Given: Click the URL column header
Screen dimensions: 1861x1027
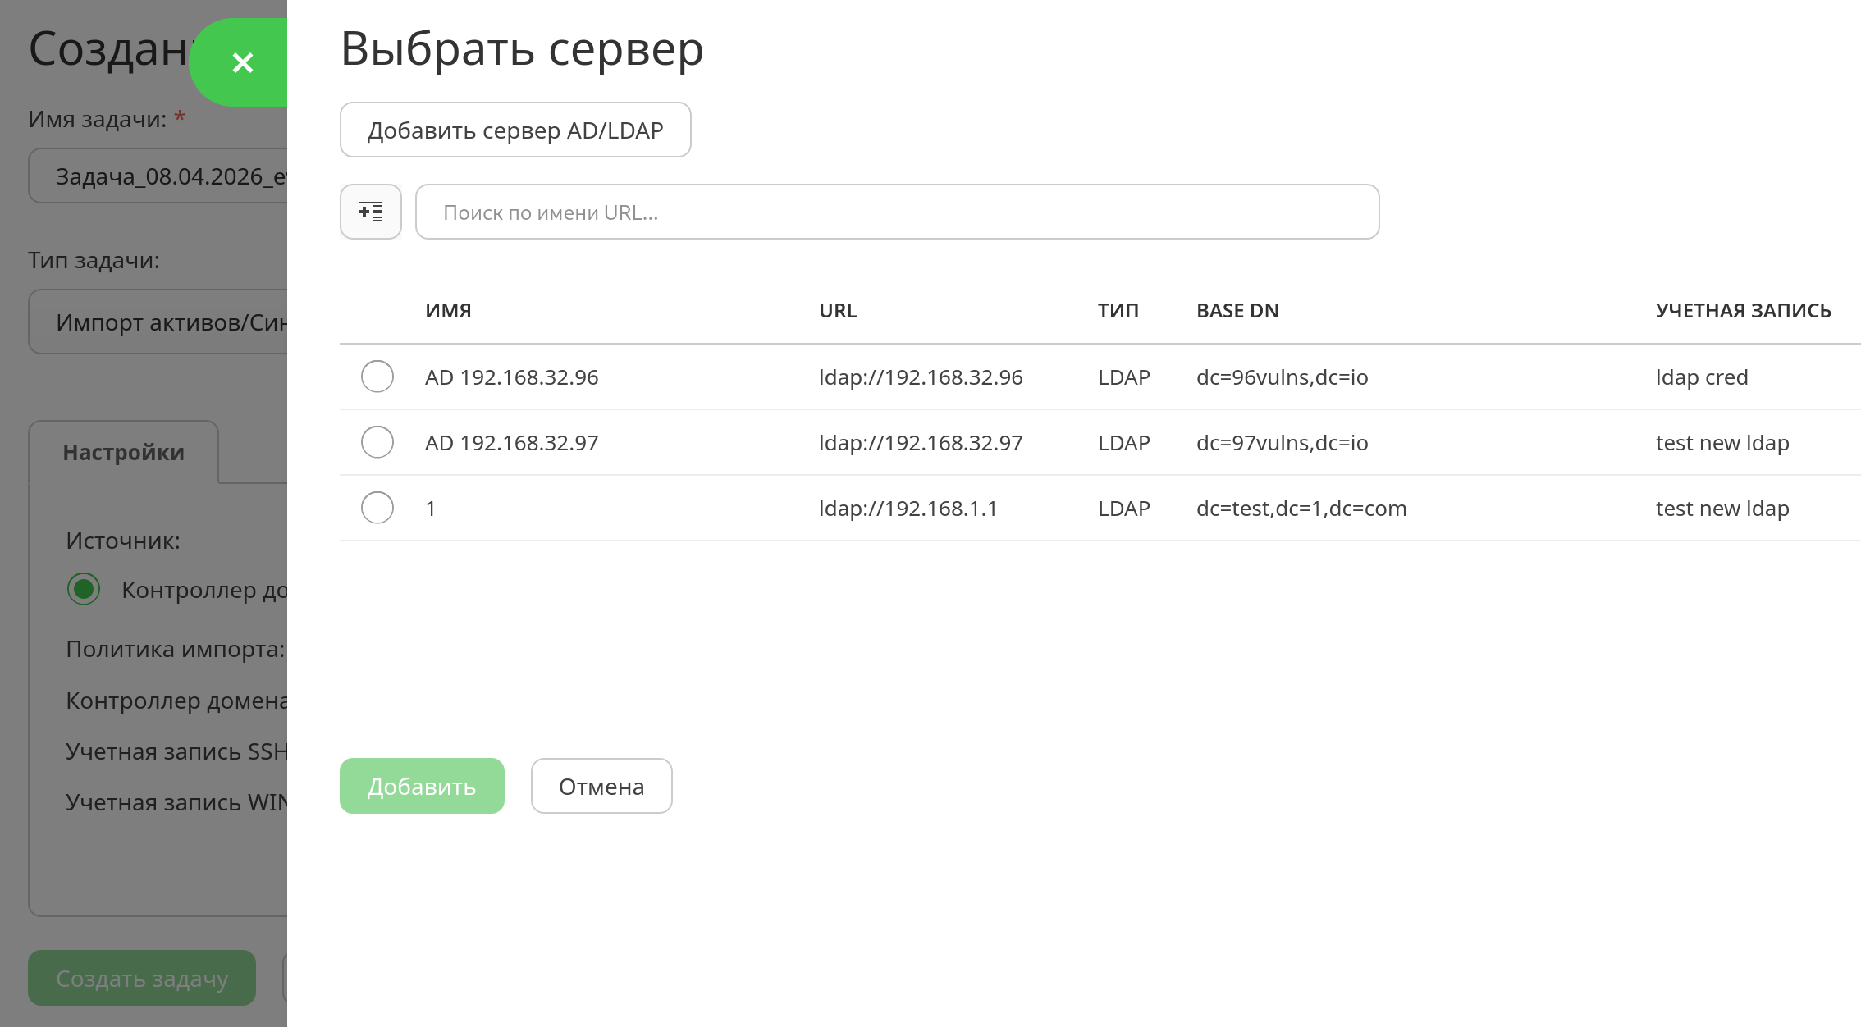Looking at the screenshot, I should tap(838, 311).
